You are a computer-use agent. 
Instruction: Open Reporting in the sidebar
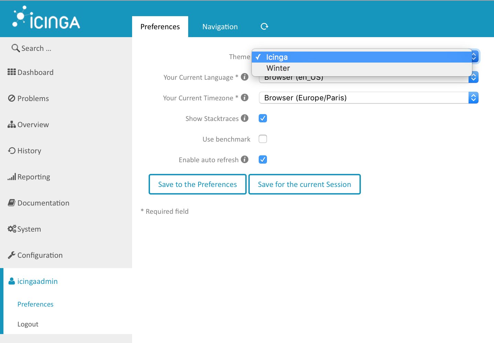(x=66, y=177)
